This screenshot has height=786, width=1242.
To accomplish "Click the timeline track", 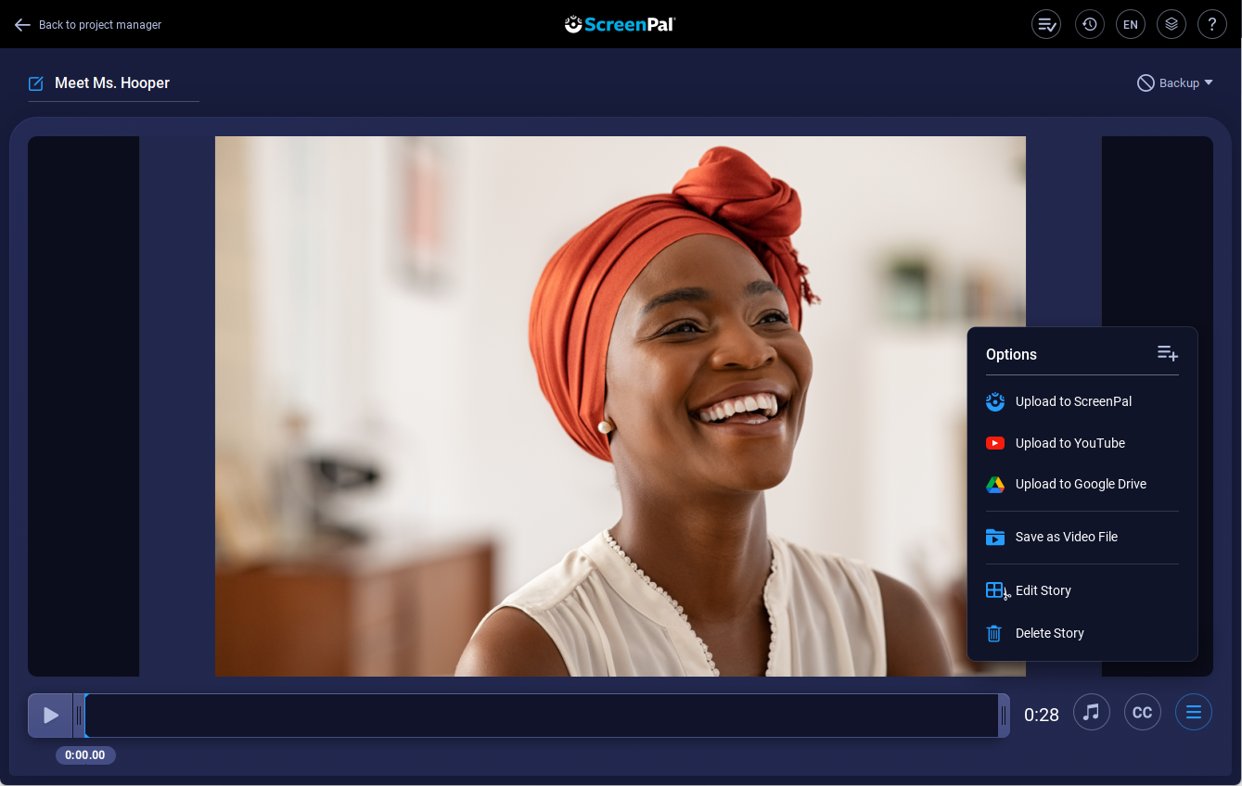I will [x=541, y=716].
